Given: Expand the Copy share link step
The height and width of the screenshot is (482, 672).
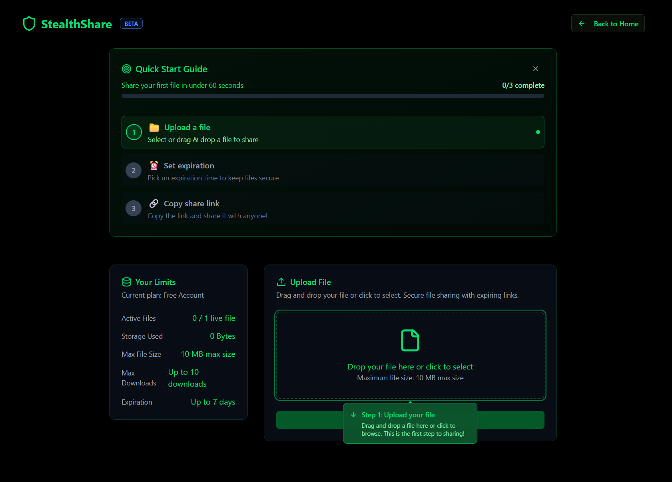Looking at the screenshot, I should 333,208.
